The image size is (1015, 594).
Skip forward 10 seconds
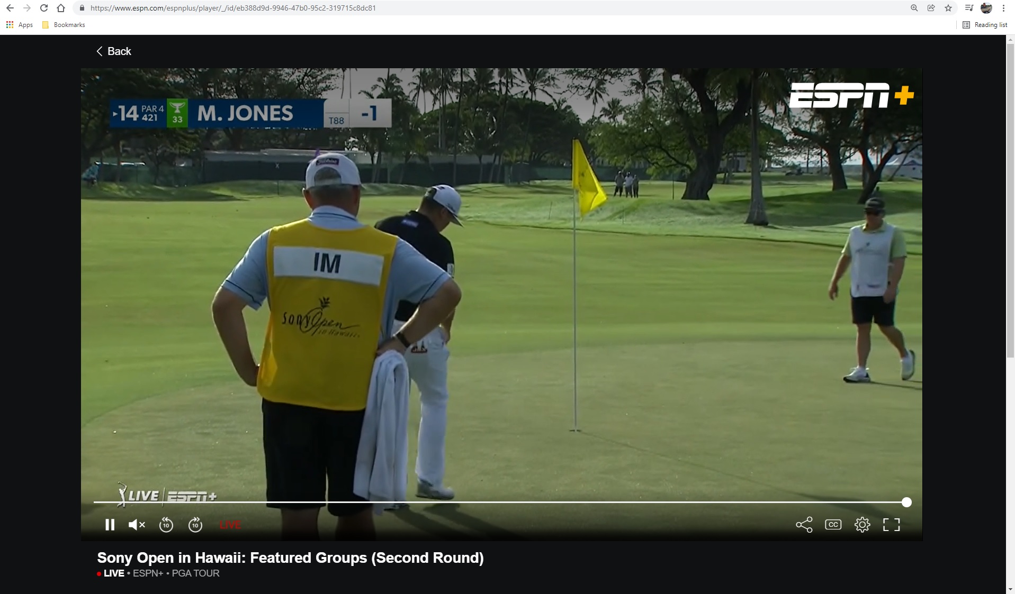[195, 525]
